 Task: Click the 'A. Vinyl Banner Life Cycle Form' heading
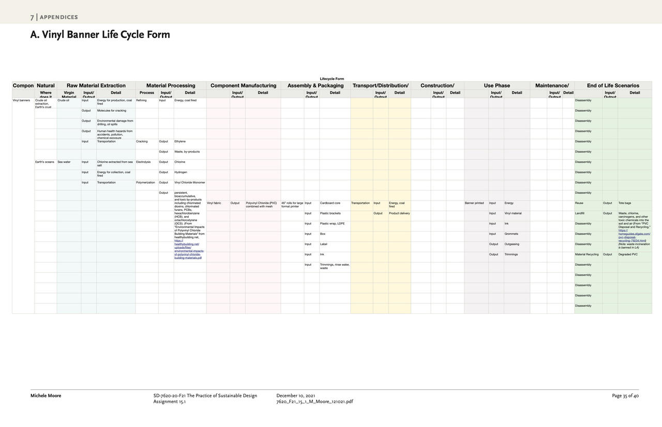click(x=100, y=35)
